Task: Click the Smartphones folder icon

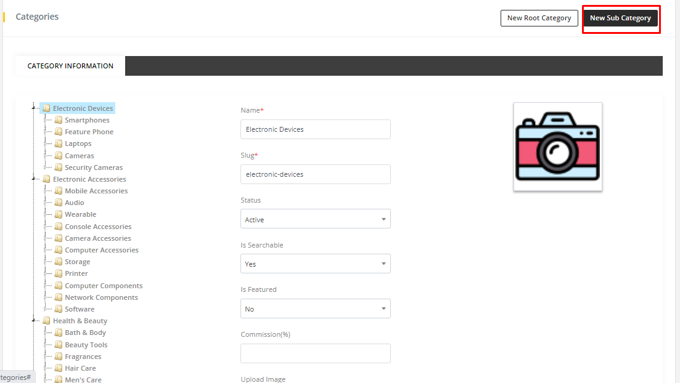Action: [59, 120]
